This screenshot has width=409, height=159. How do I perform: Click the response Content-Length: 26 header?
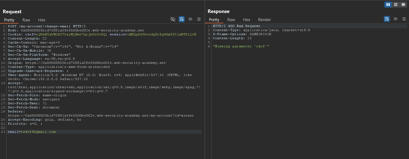click(x=232, y=38)
